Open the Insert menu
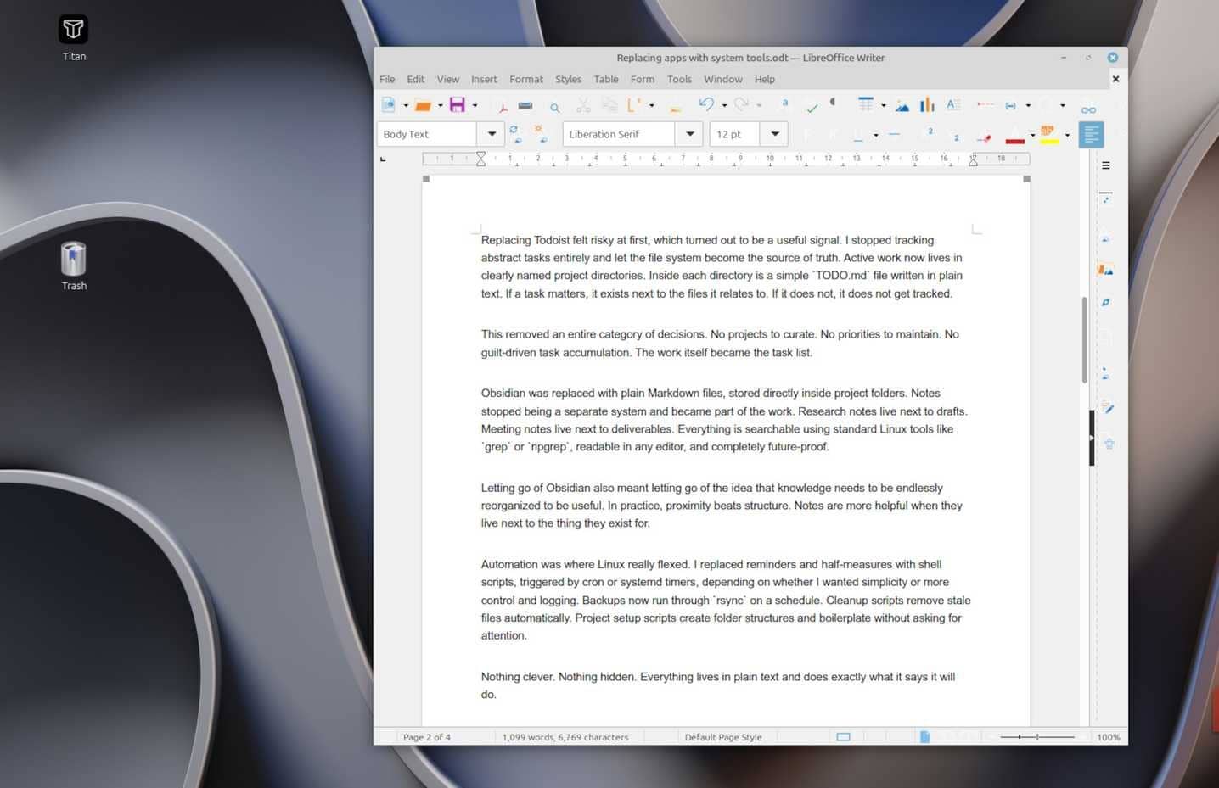1219x788 pixels. pos(484,79)
